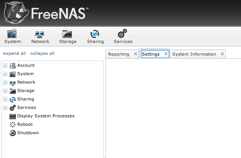The image size is (241, 158).
Task: Expand the Network tree node
Action: [x=5, y=82]
